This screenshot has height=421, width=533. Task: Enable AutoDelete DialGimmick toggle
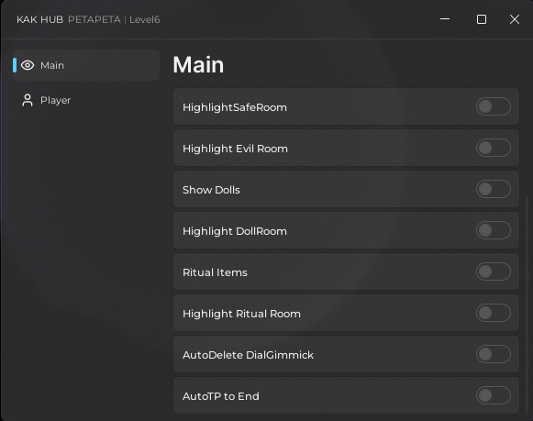494,354
